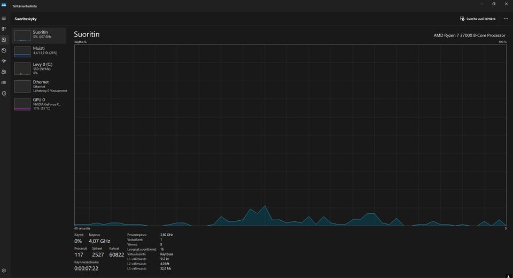Click the 'Käytössä' virtualization value
This screenshot has height=278, width=513.
point(167,254)
